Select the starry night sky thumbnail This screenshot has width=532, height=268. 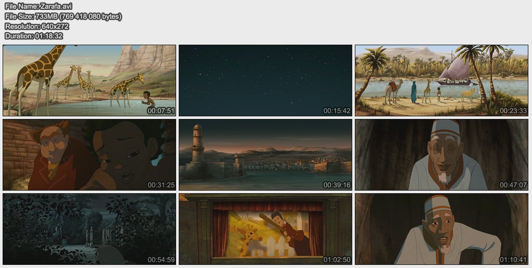click(265, 80)
